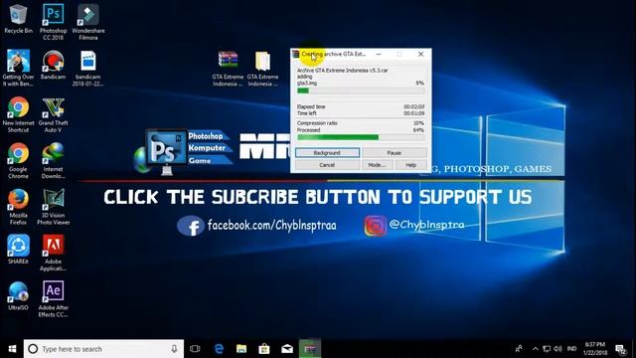The width and height of the screenshot is (636, 358).
Task: Launch Mozilla Firefox shortcut
Action: (18, 206)
